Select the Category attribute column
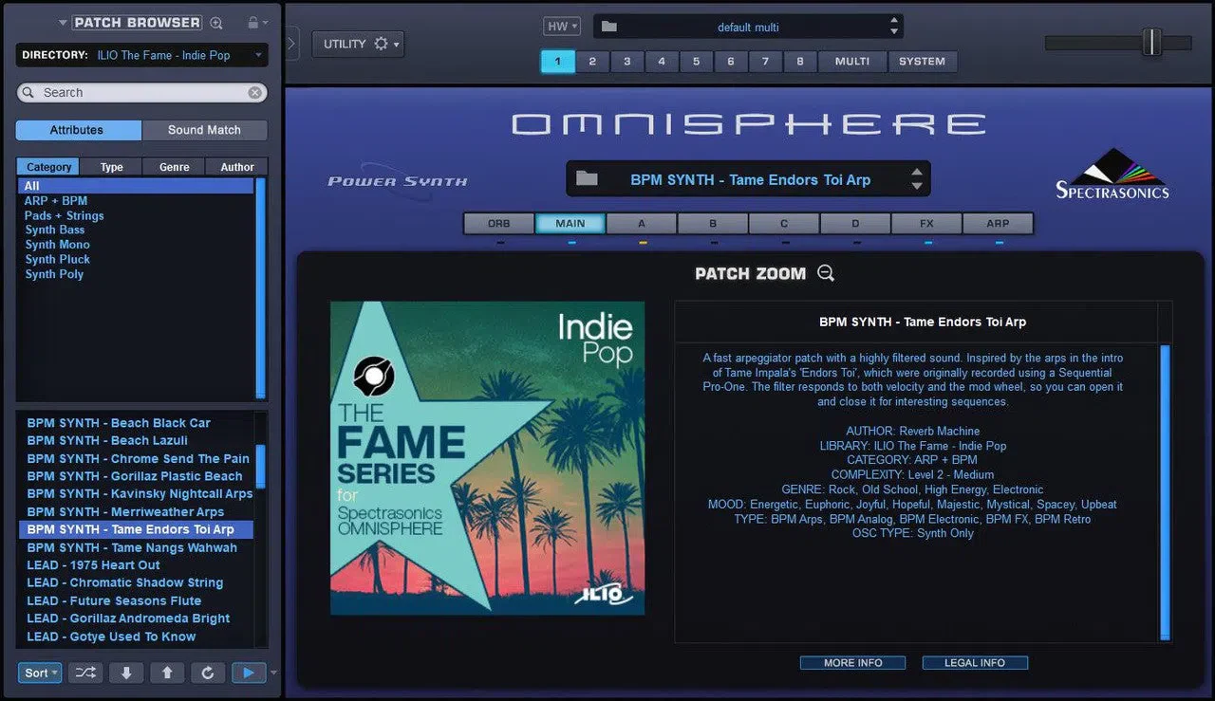 tap(48, 167)
